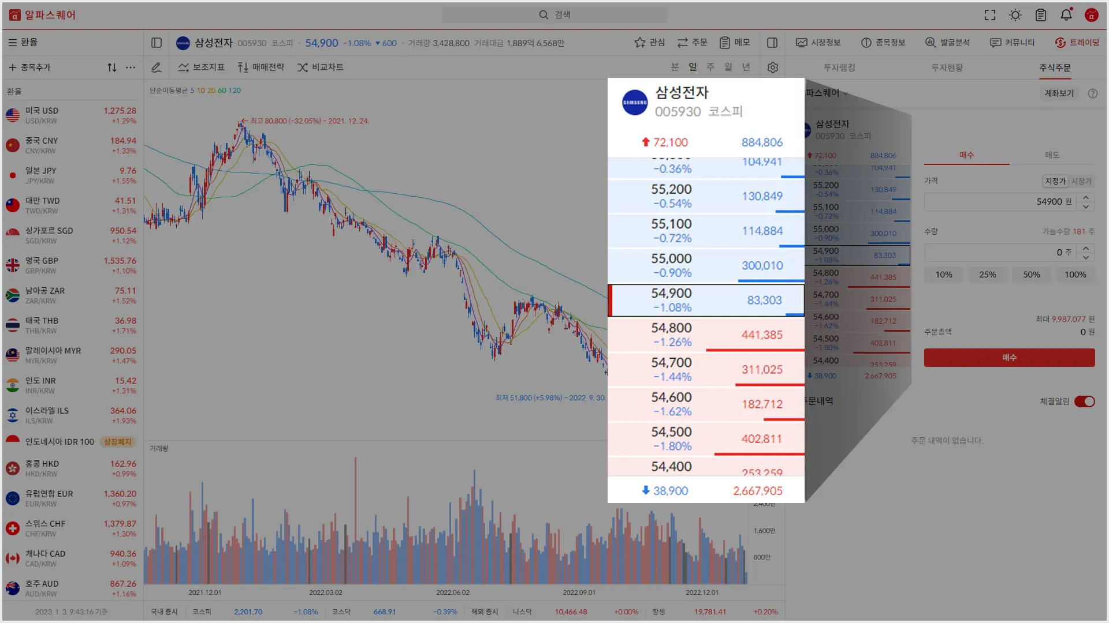
Task: Click the watchlist sort arrows icon
Action: tap(112, 67)
